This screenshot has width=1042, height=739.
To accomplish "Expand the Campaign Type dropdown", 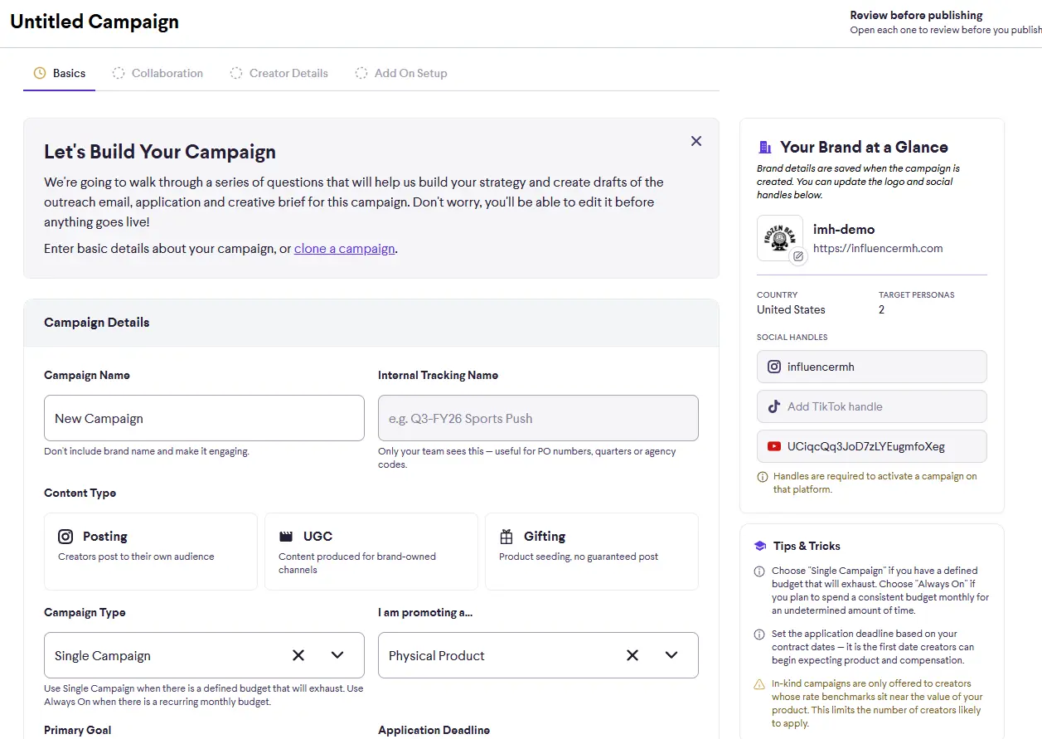I will (337, 655).
